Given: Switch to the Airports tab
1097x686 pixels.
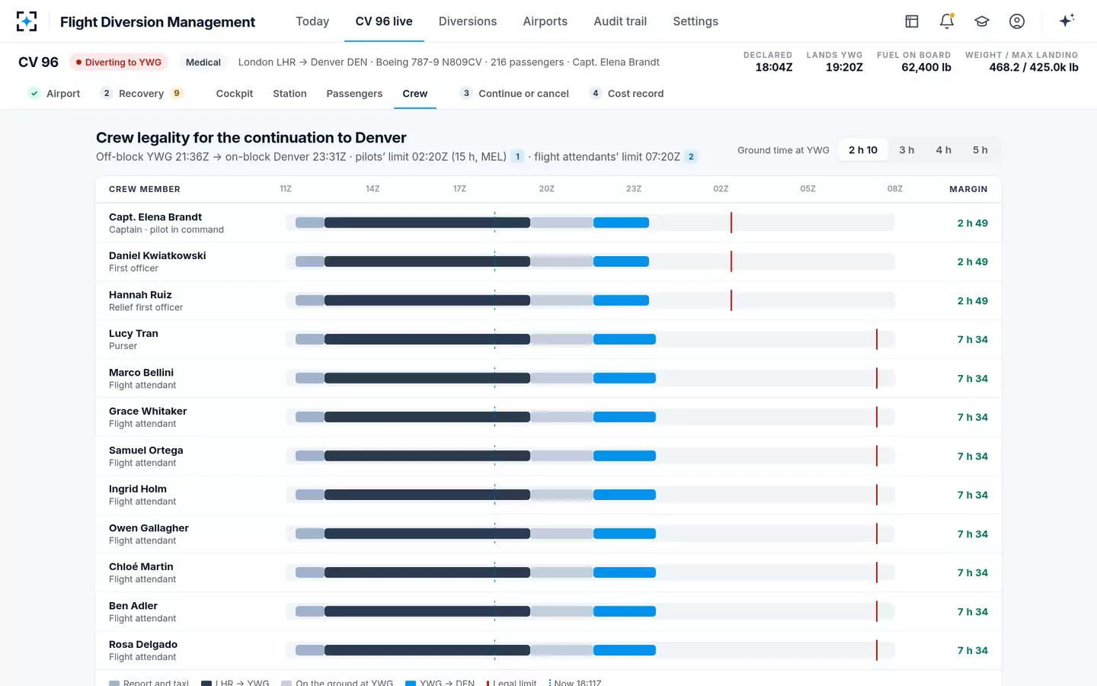Looking at the screenshot, I should click(545, 21).
